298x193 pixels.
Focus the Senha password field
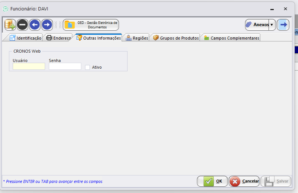pos(65,66)
